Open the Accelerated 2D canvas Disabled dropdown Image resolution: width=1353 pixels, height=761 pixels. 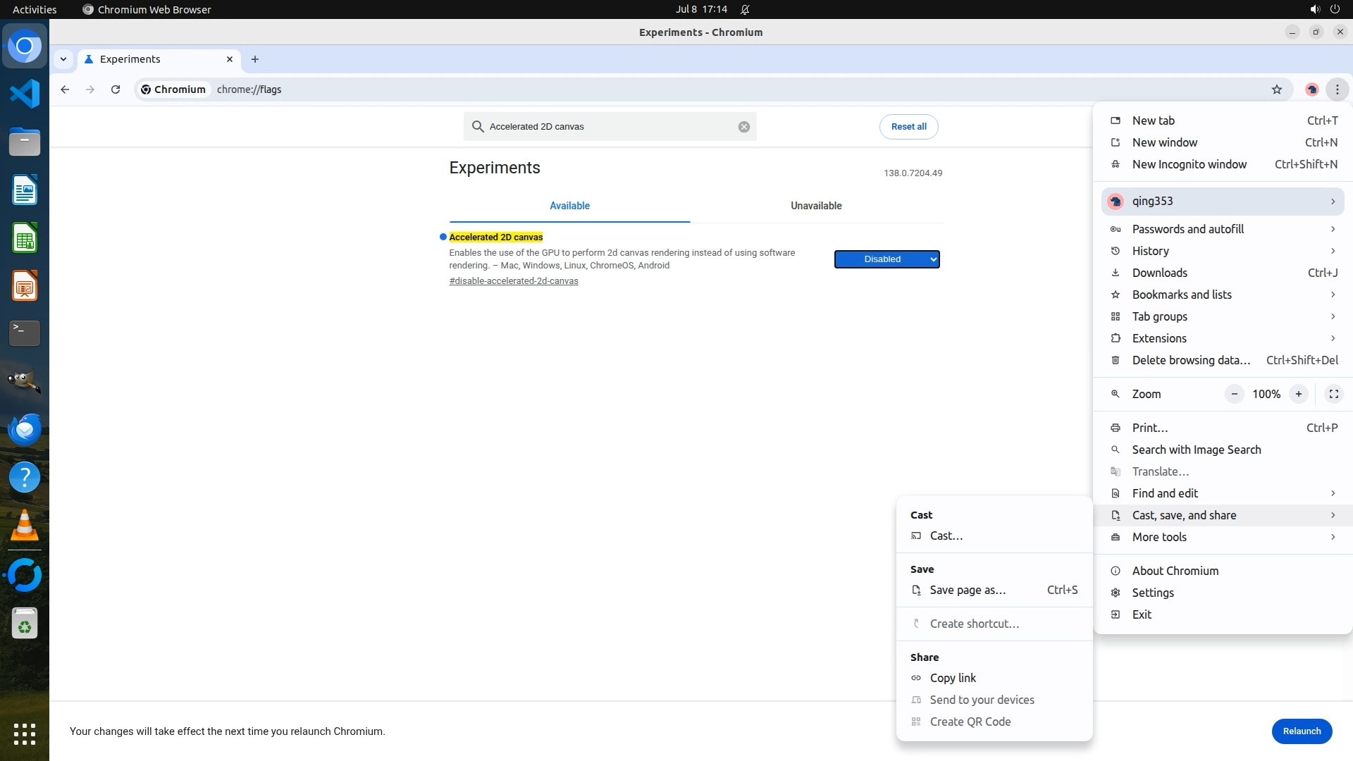coord(886,259)
